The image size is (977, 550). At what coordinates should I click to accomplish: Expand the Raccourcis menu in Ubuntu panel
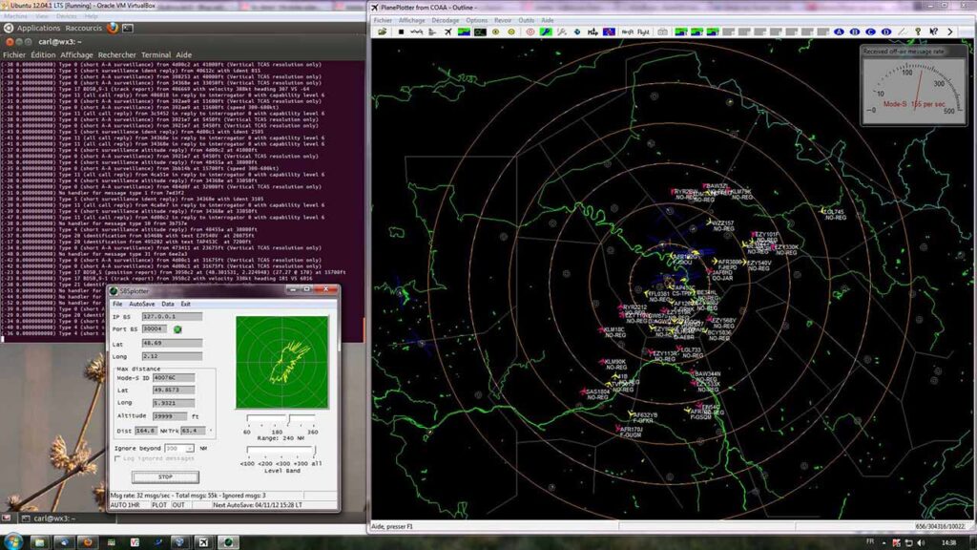pyautogui.click(x=84, y=28)
